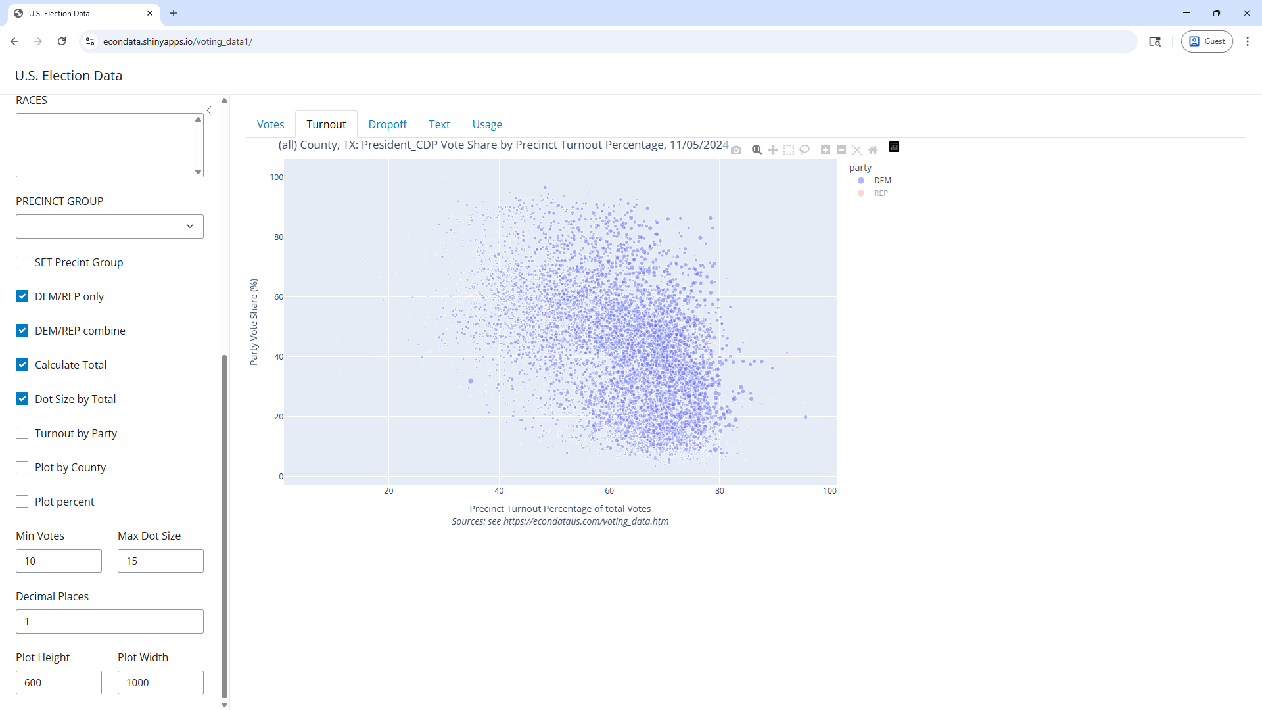Click the Max Dot Size input field
1262x710 pixels.
tap(160, 561)
